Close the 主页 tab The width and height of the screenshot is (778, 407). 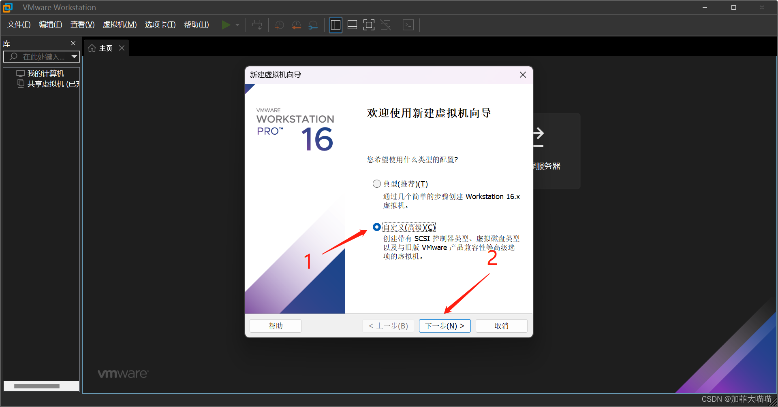point(122,48)
